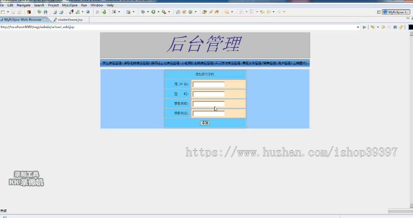Open the Edit menu
Screen dimensions: 413x218
(10, 5)
